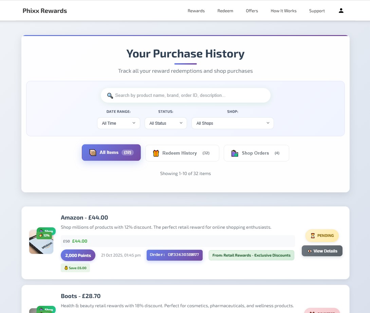Click the View Details button for the Amazon order
Viewport: 370px width, 313px height.
(x=322, y=251)
